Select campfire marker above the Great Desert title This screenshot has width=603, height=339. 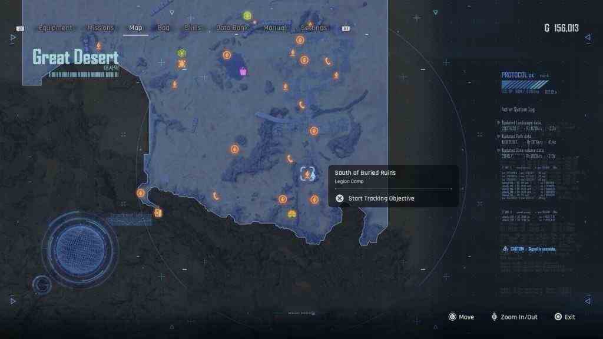pyautogui.click(x=99, y=46)
